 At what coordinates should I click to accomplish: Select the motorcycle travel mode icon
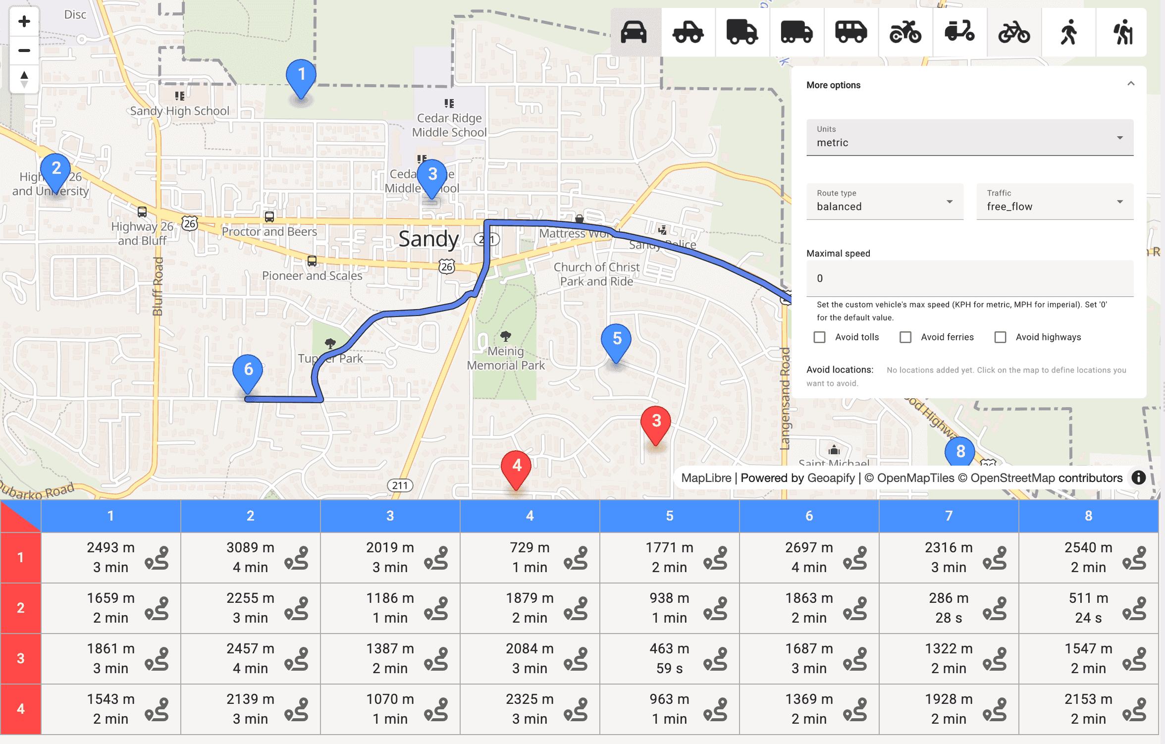[905, 33]
